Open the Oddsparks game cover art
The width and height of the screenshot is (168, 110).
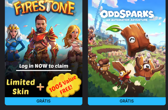[127, 48]
